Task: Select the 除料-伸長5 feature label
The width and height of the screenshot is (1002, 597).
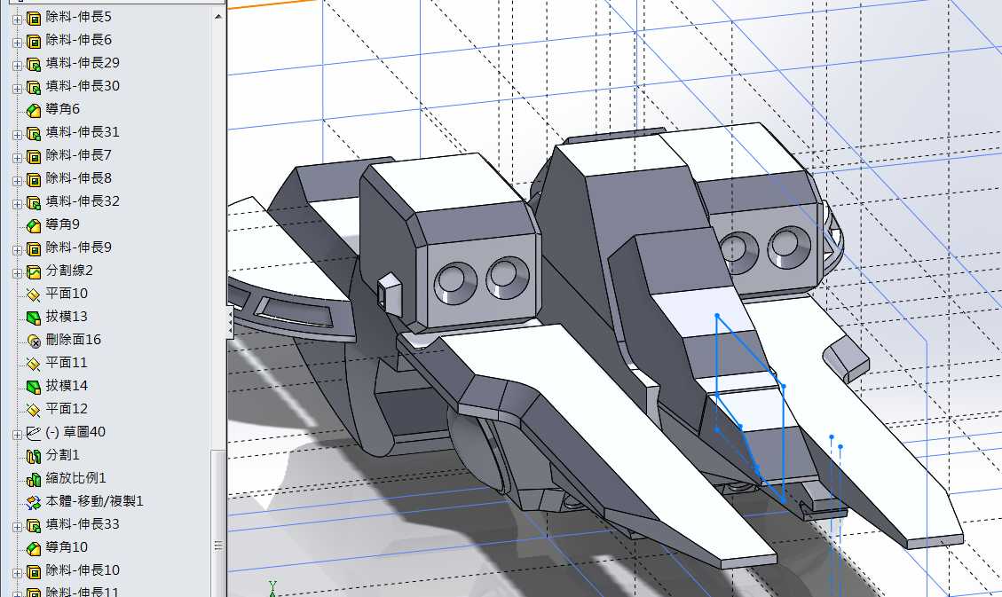Action: (x=79, y=17)
